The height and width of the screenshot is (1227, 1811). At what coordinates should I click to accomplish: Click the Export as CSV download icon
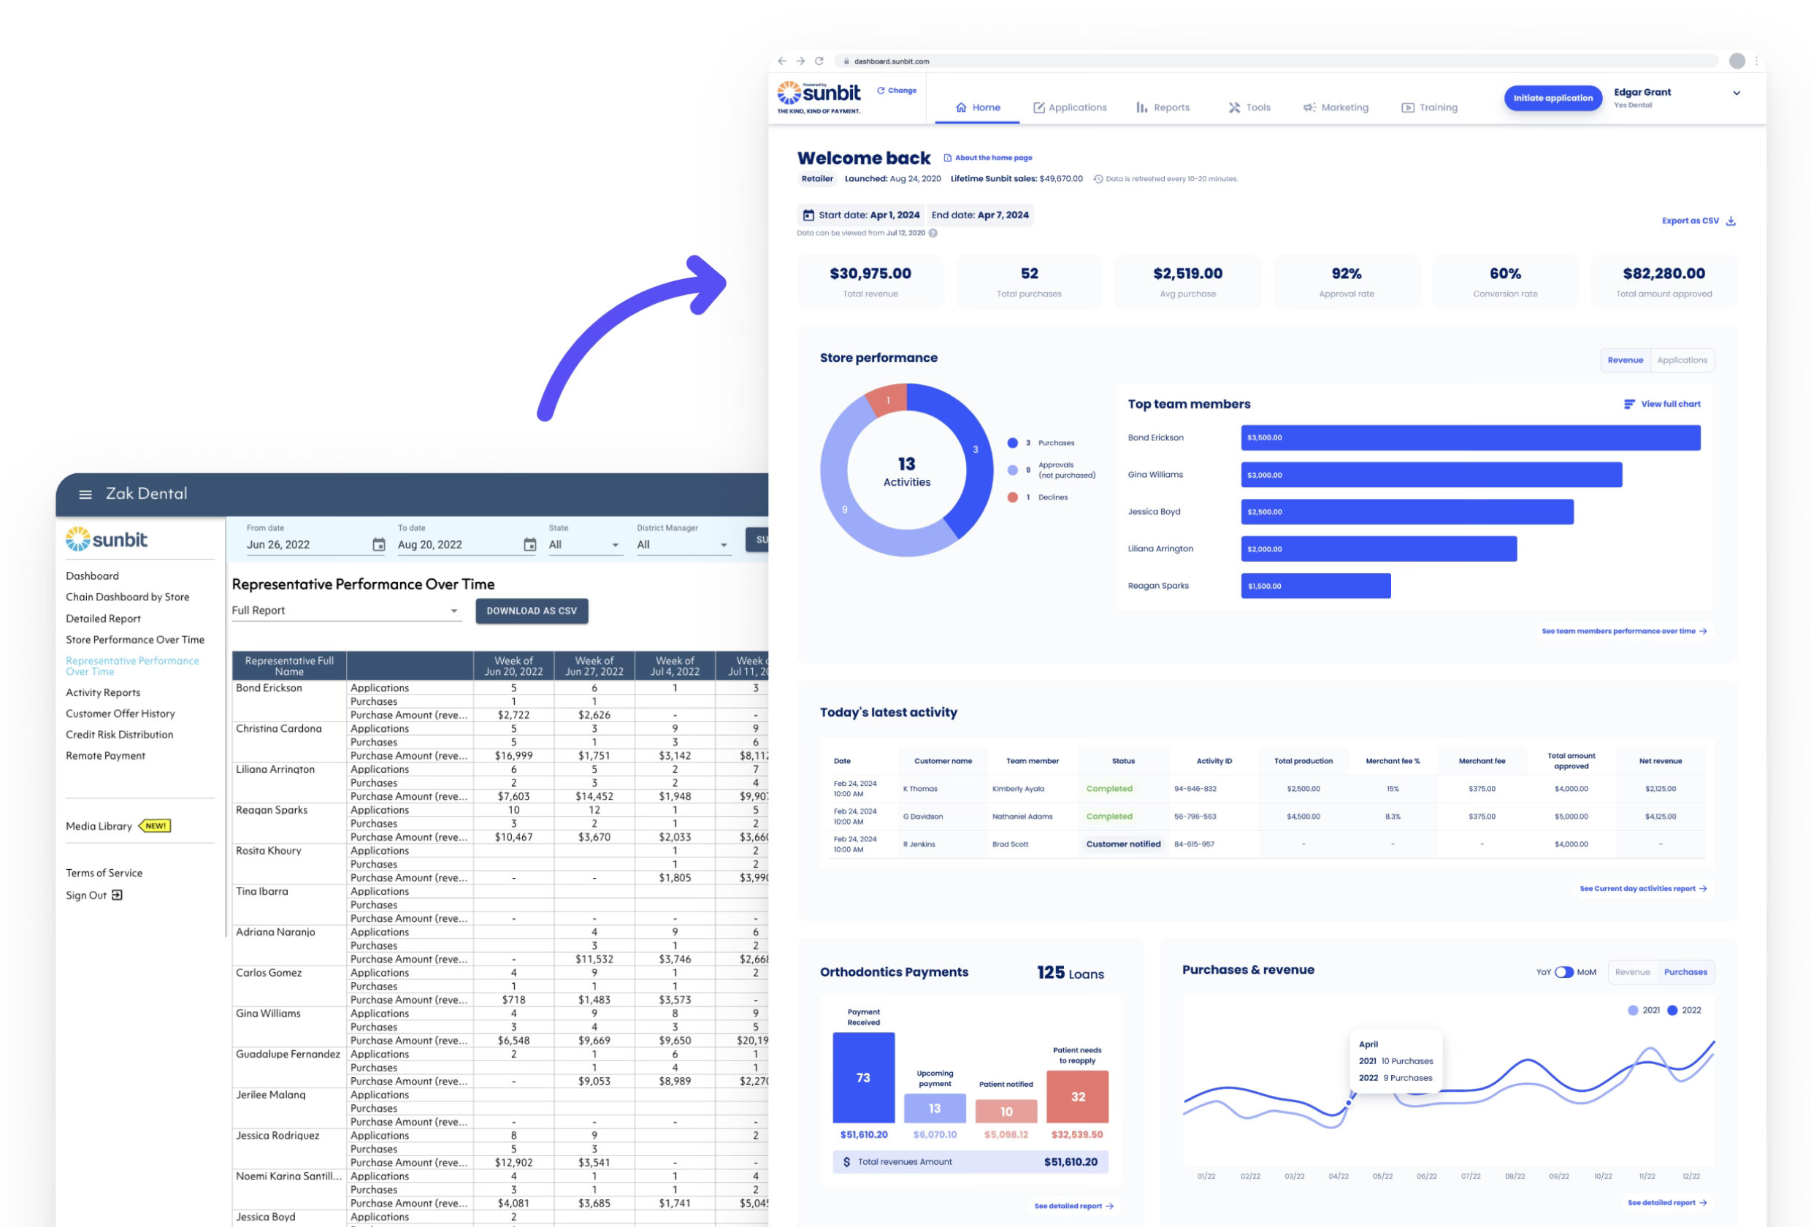pyautogui.click(x=1731, y=221)
